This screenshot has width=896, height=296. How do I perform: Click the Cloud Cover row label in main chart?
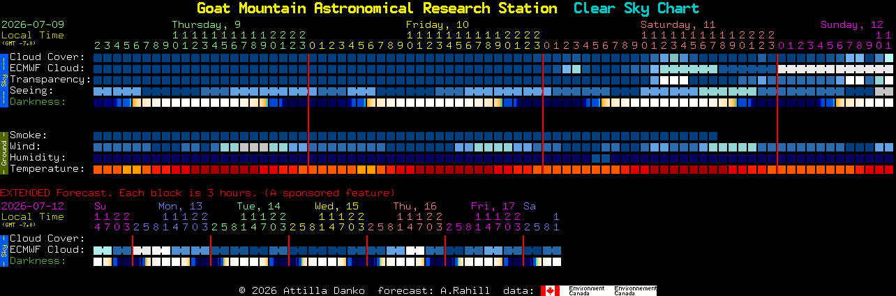point(47,57)
